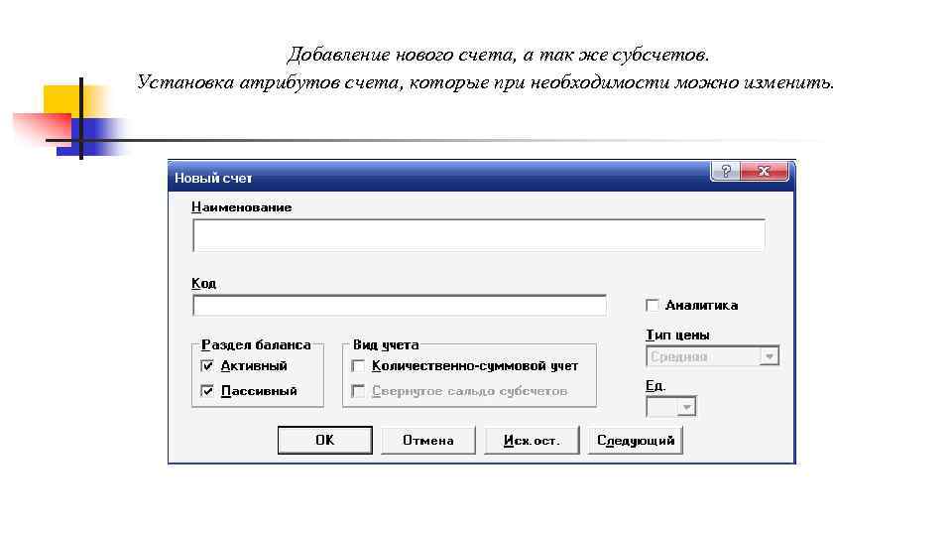Click the Отмена button
This screenshot has width=952, height=536.
coord(428,440)
